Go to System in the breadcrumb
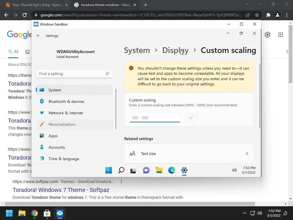This screenshot has width=293, height=220. pos(137,50)
